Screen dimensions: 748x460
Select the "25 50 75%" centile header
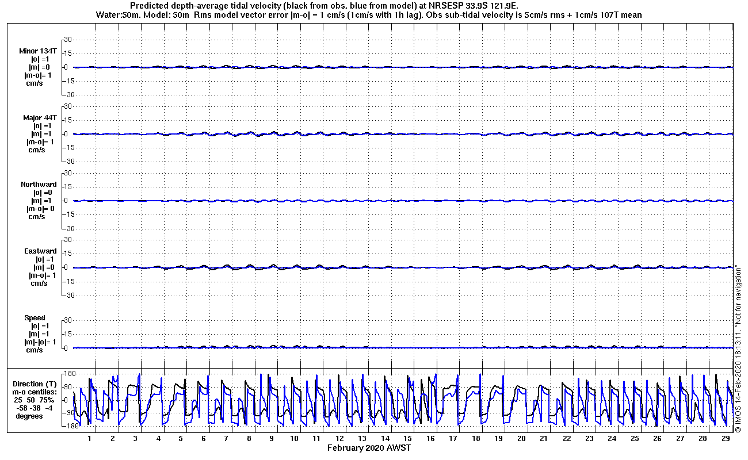pyautogui.click(x=35, y=400)
